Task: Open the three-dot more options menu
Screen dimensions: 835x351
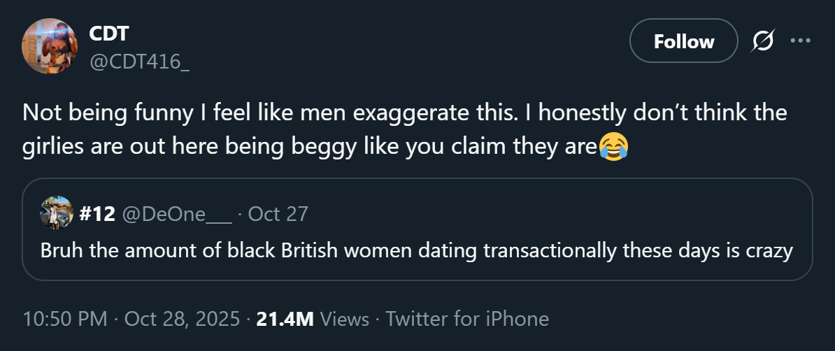Action: pos(801,41)
